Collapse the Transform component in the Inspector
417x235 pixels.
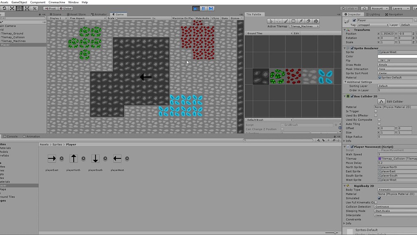pyautogui.click(x=344, y=29)
